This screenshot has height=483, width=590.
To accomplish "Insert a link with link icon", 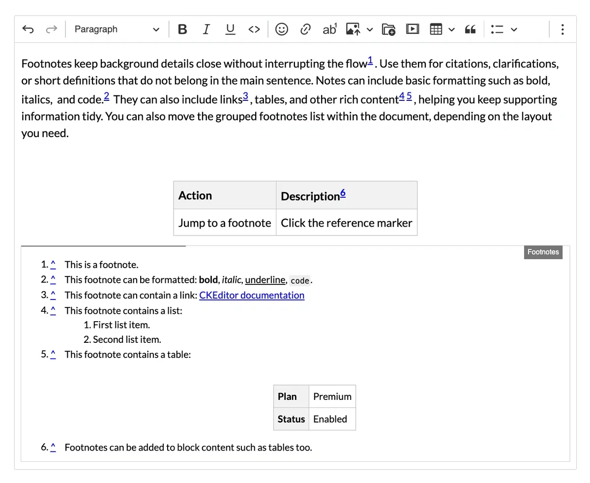I will pos(305,30).
